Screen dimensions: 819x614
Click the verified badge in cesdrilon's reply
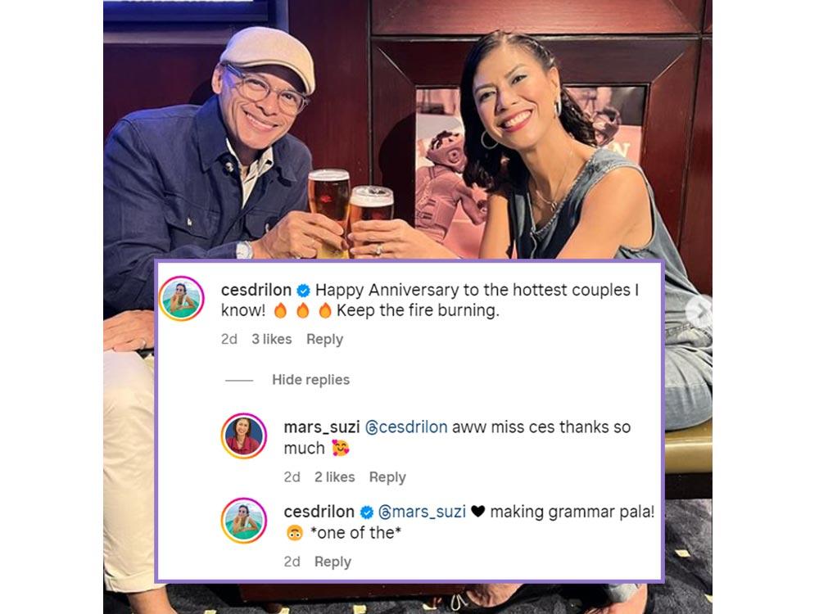(x=367, y=512)
